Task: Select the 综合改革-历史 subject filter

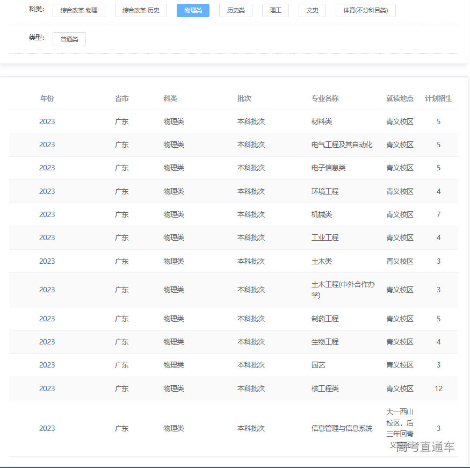Action: click(x=140, y=10)
